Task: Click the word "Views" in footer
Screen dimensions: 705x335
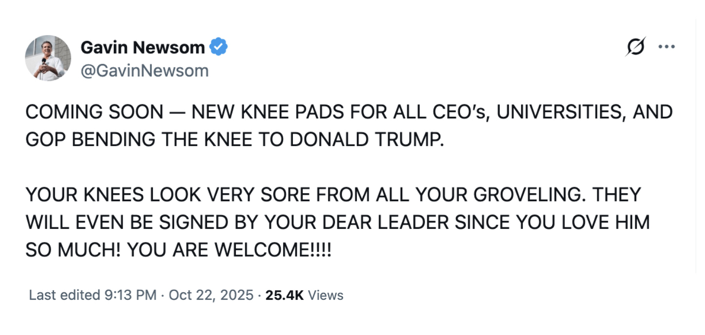Action: pos(326,295)
